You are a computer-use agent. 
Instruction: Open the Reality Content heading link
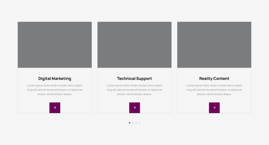tap(214, 78)
